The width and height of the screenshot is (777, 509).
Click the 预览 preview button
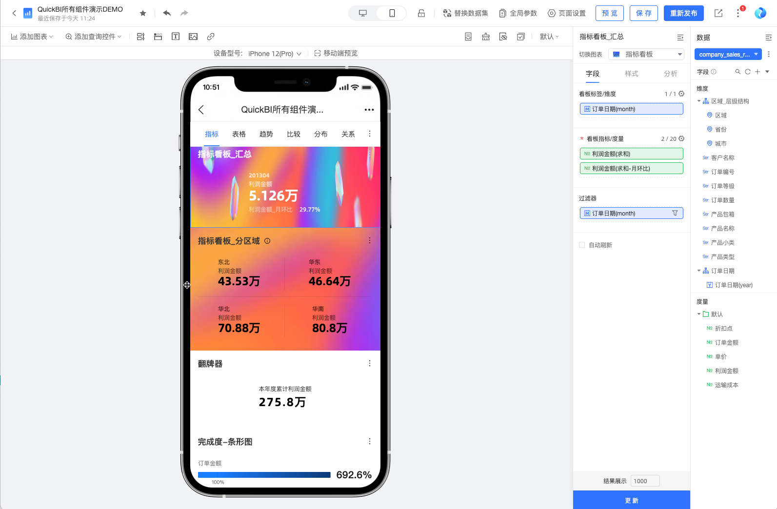point(610,13)
